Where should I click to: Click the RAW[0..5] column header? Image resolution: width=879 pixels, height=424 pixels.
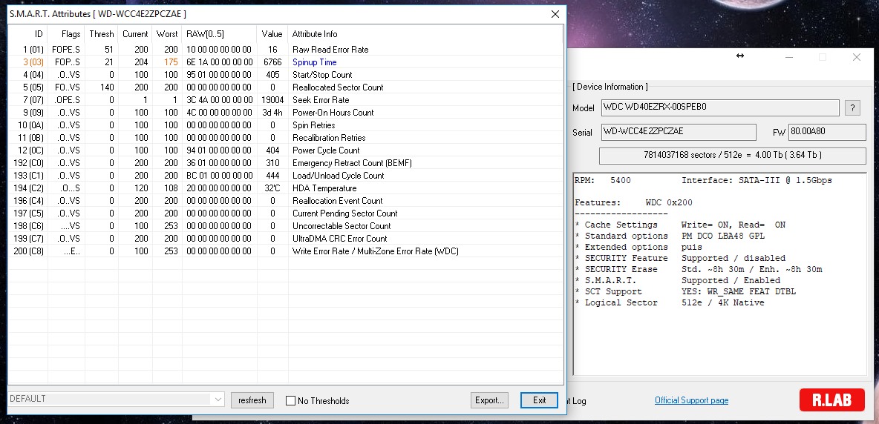(x=219, y=34)
